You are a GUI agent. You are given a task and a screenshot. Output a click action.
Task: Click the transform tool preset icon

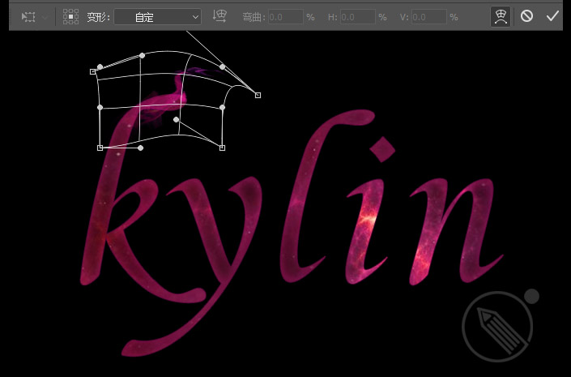pyautogui.click(x=28, y=17)
